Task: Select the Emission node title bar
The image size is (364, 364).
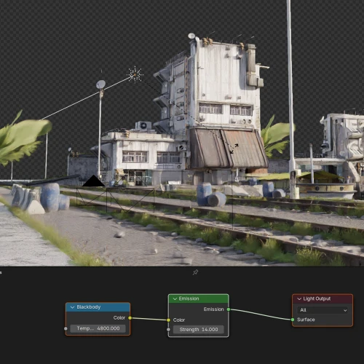Action: (x=199, y=298)
